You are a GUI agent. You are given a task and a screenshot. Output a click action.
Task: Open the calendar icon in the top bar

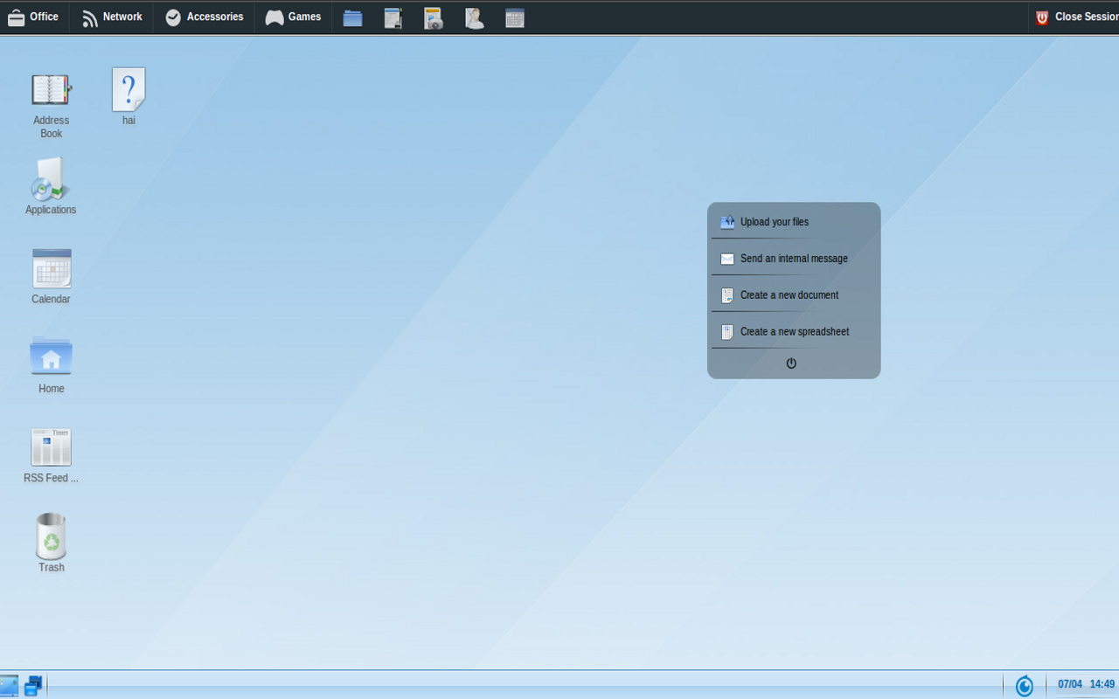[x=514, y=17]
